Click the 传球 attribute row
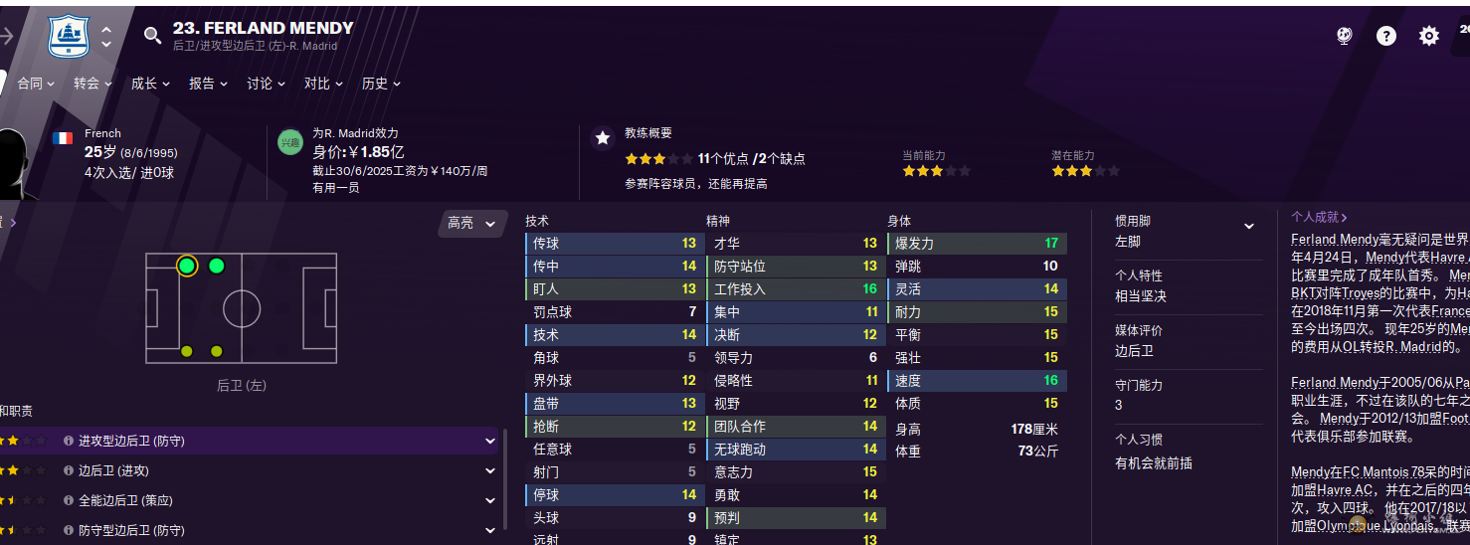The image size is (1470, 545). [615, 244]
